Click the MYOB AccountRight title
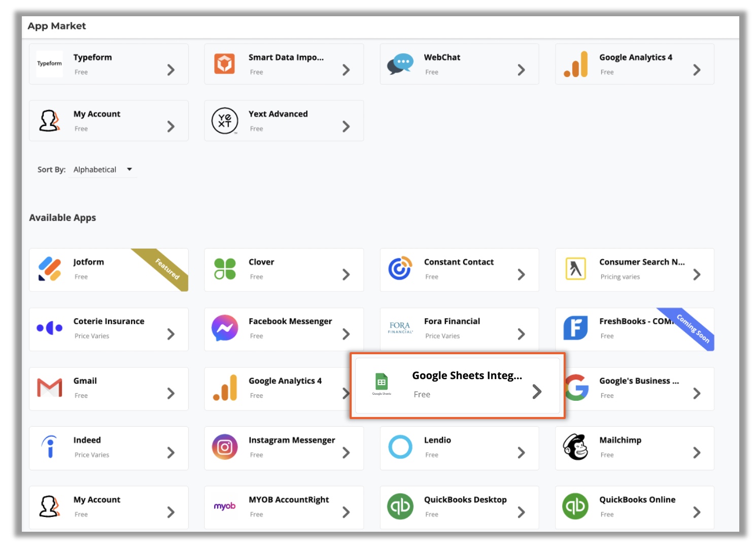Screen dimensions: 756x551 (x=289, y=500)
